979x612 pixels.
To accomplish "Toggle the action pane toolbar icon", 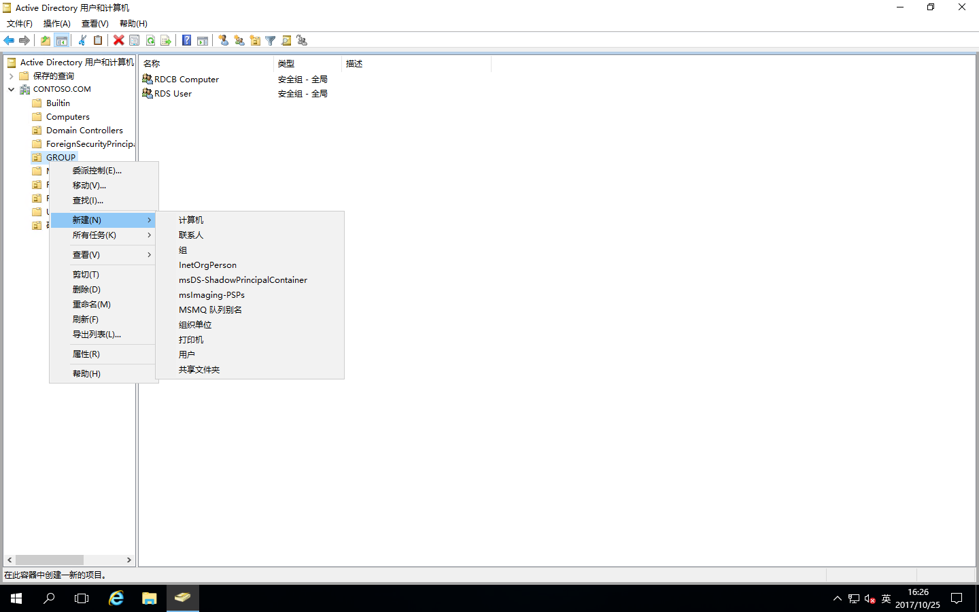I will pos(203,41).
